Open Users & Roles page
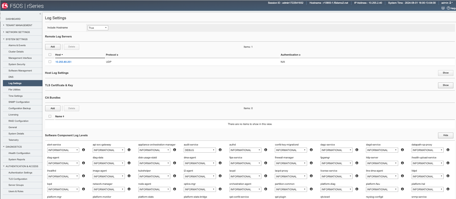Viewport: 456px width, 199px height. pos(16,191)
